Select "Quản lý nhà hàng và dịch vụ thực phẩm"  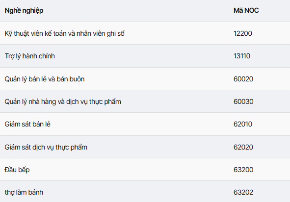tap(63, 102)
